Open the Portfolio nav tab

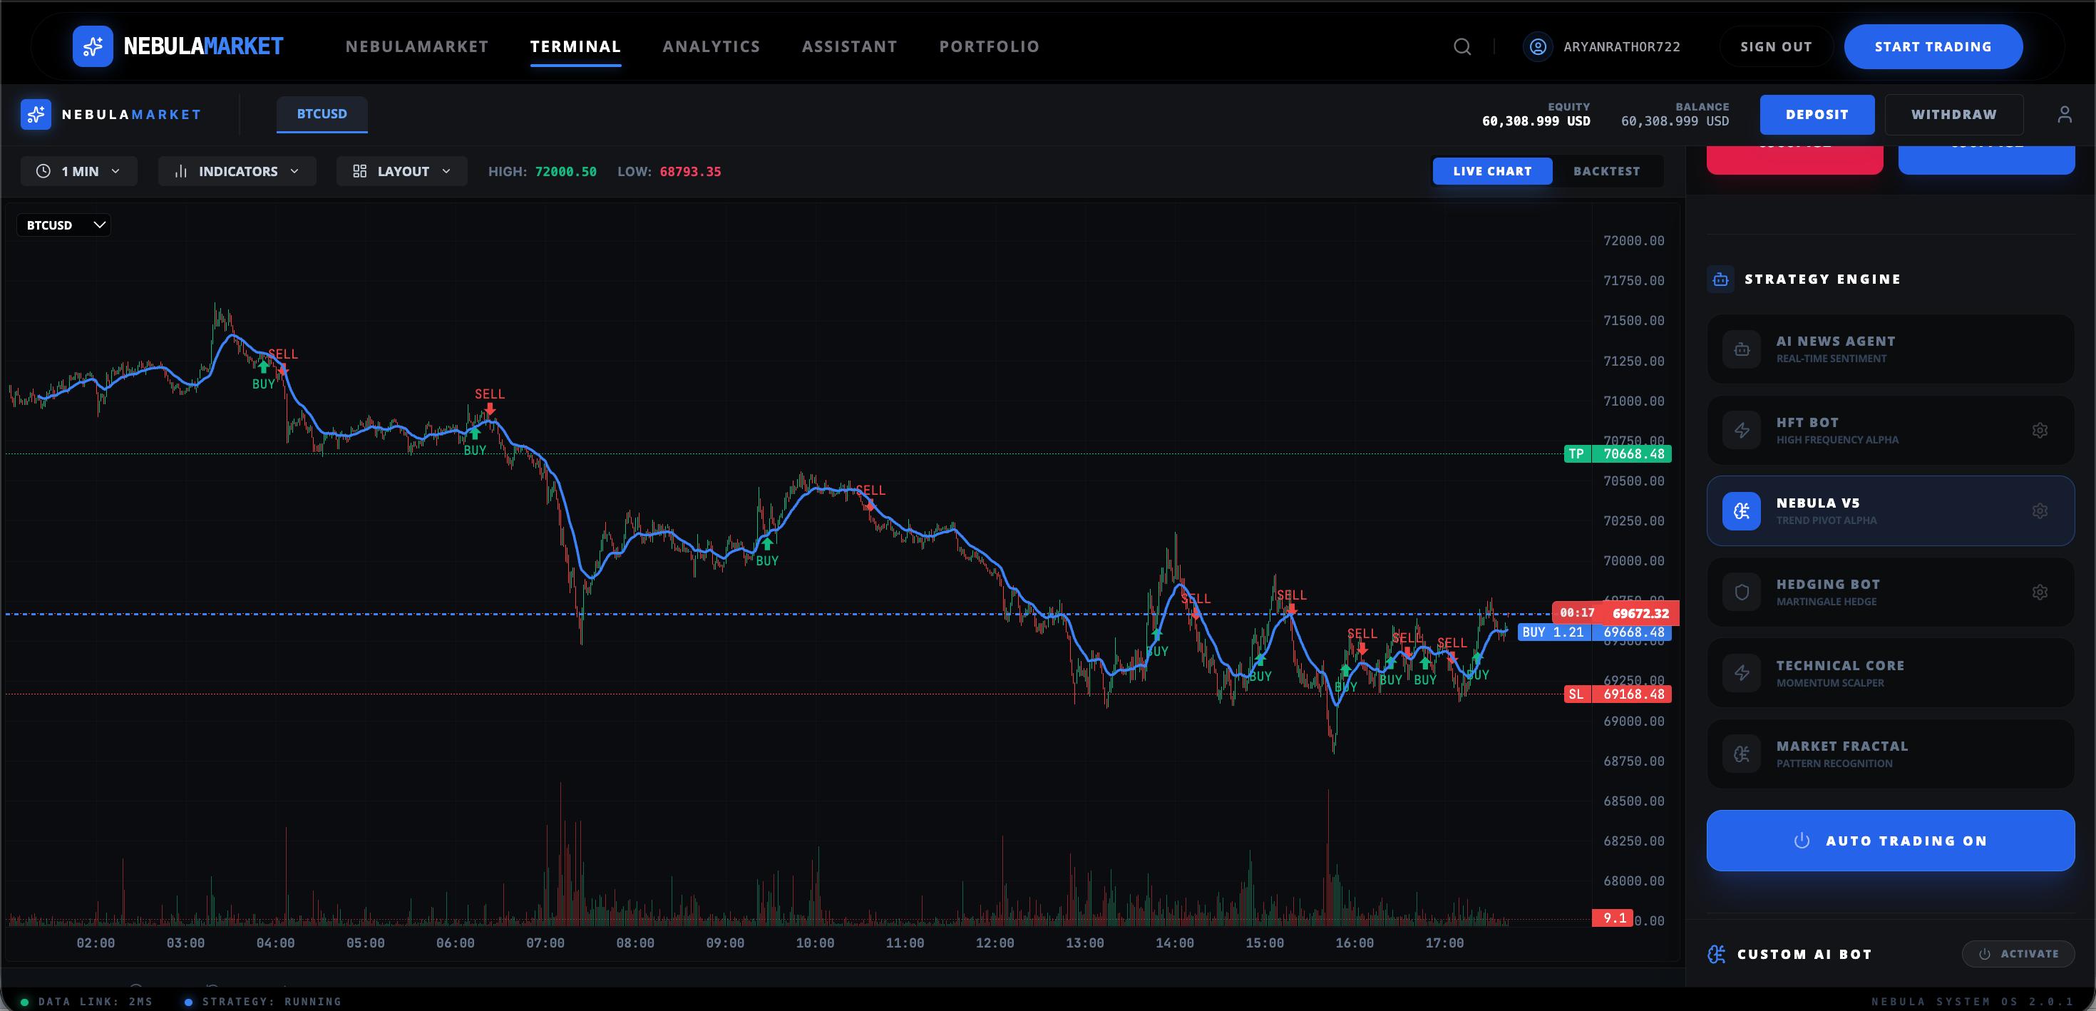point(989,46)
